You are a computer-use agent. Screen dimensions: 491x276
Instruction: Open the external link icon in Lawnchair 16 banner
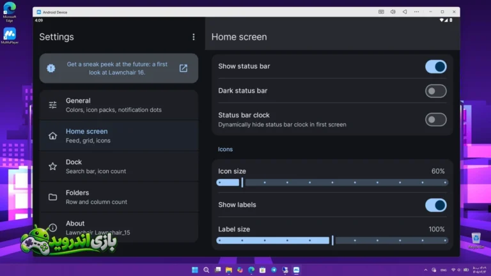tap(183, 68)
